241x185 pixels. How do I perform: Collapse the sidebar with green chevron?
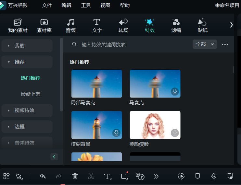[54, 156]
